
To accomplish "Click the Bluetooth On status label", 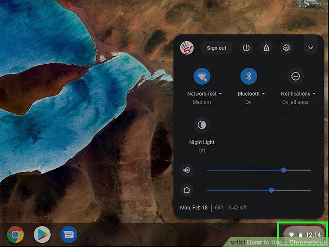I will point(249,102).
